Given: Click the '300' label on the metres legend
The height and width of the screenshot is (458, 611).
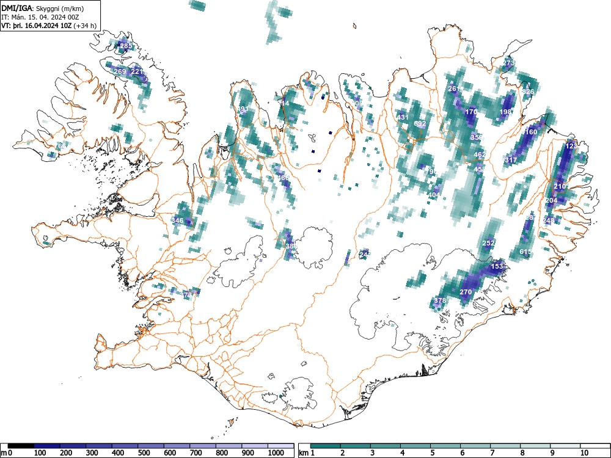Looking at the screenshot, I should 92,453.
